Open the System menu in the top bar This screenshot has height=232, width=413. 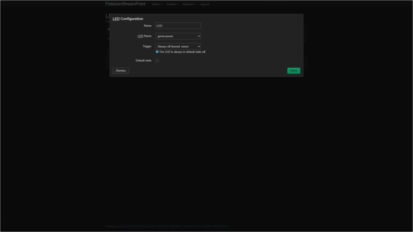172,4
